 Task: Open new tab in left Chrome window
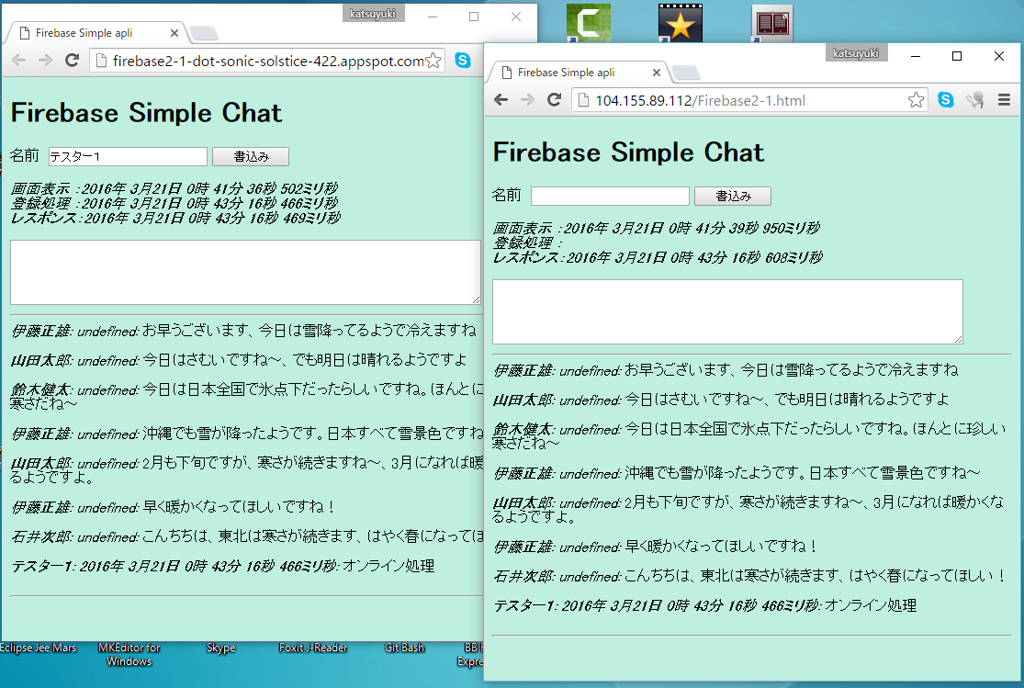205,33
